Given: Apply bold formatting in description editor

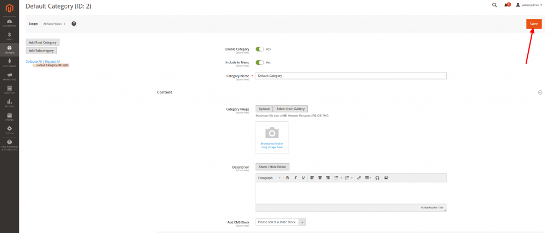Looking at the screenshot, I should click(287, 178).
